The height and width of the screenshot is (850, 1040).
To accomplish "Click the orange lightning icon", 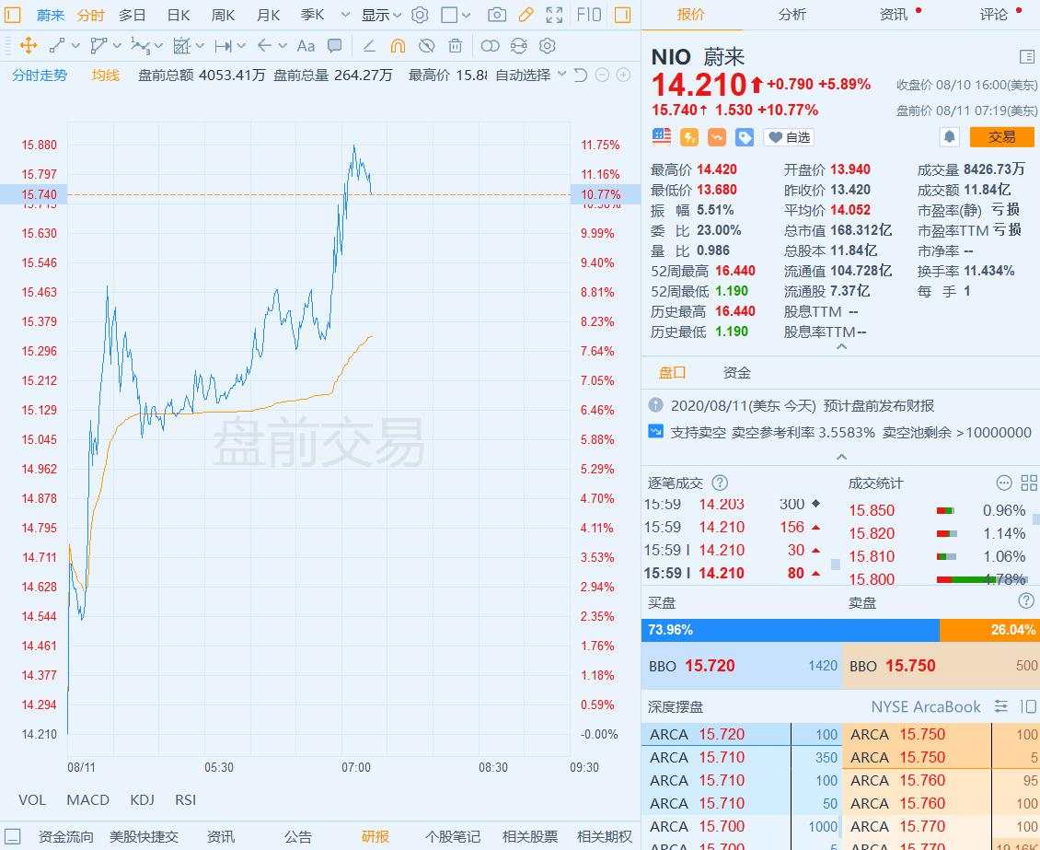I will click(x=689, y=137).
